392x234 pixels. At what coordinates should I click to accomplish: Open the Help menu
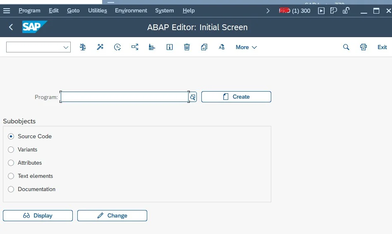(189, 11)
